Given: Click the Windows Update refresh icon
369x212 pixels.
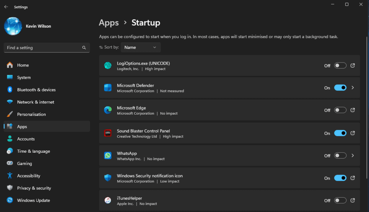Looking at the screenshot, I should click(10, 200).
